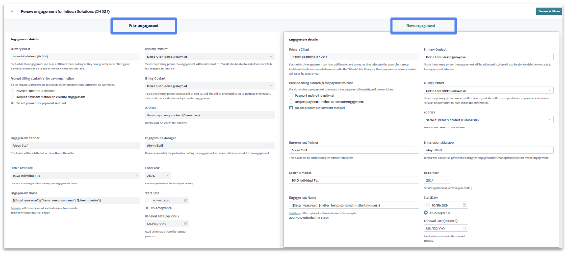Open Letter Template dropdown in prior engagement

pos(75,175)
